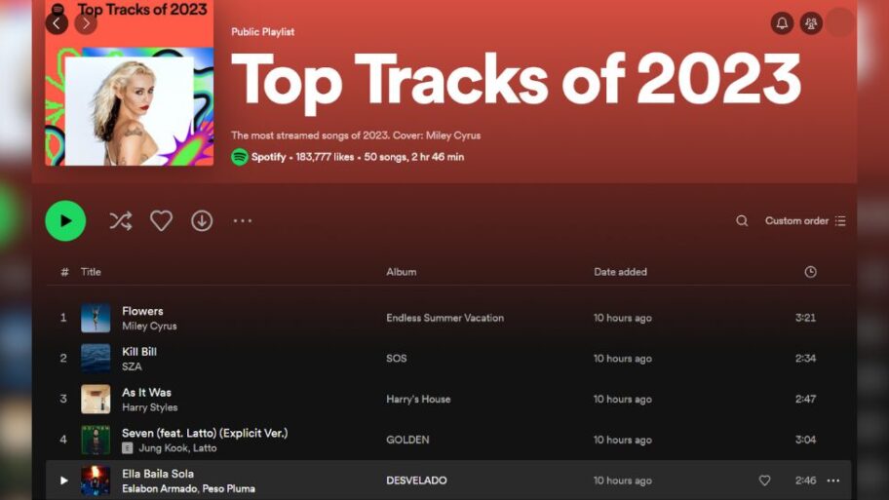Sort by the Date added column header
Image resolution: width=889 pixels, height=500 pixels.
coord(620,272)
